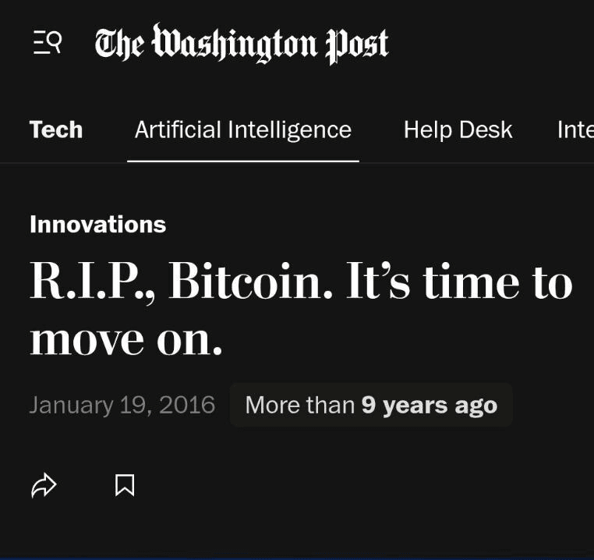This screenshot has width=594, height=560.
Task: Open the Tech section link
Action: click(x=56, y=129)
